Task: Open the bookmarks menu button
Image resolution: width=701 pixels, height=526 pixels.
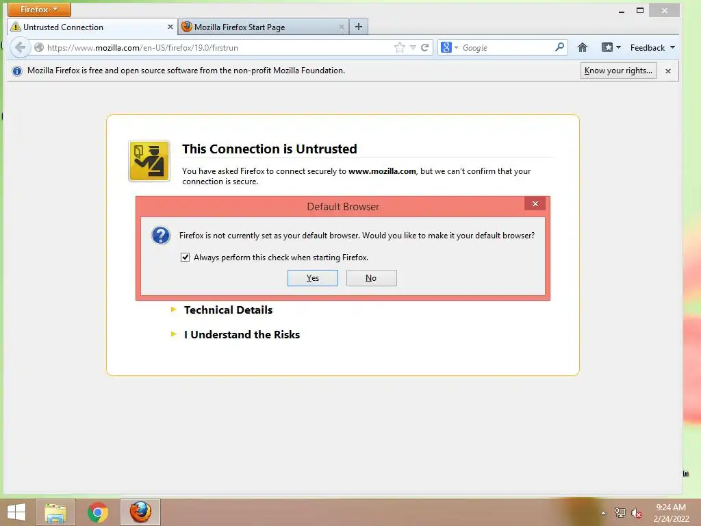Action: (x=611, y=47)
